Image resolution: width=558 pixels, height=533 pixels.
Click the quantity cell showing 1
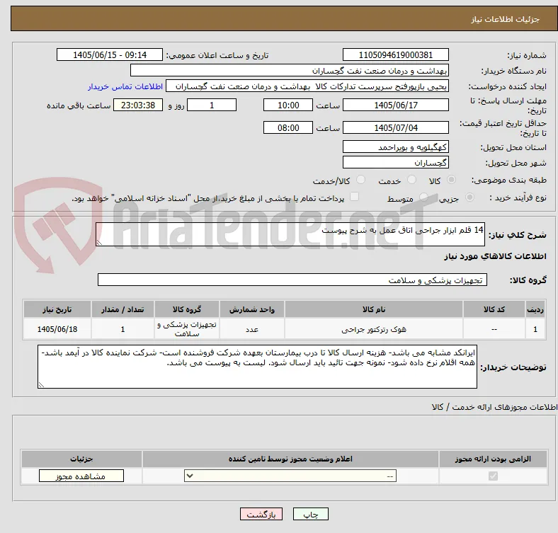point(123,329)
